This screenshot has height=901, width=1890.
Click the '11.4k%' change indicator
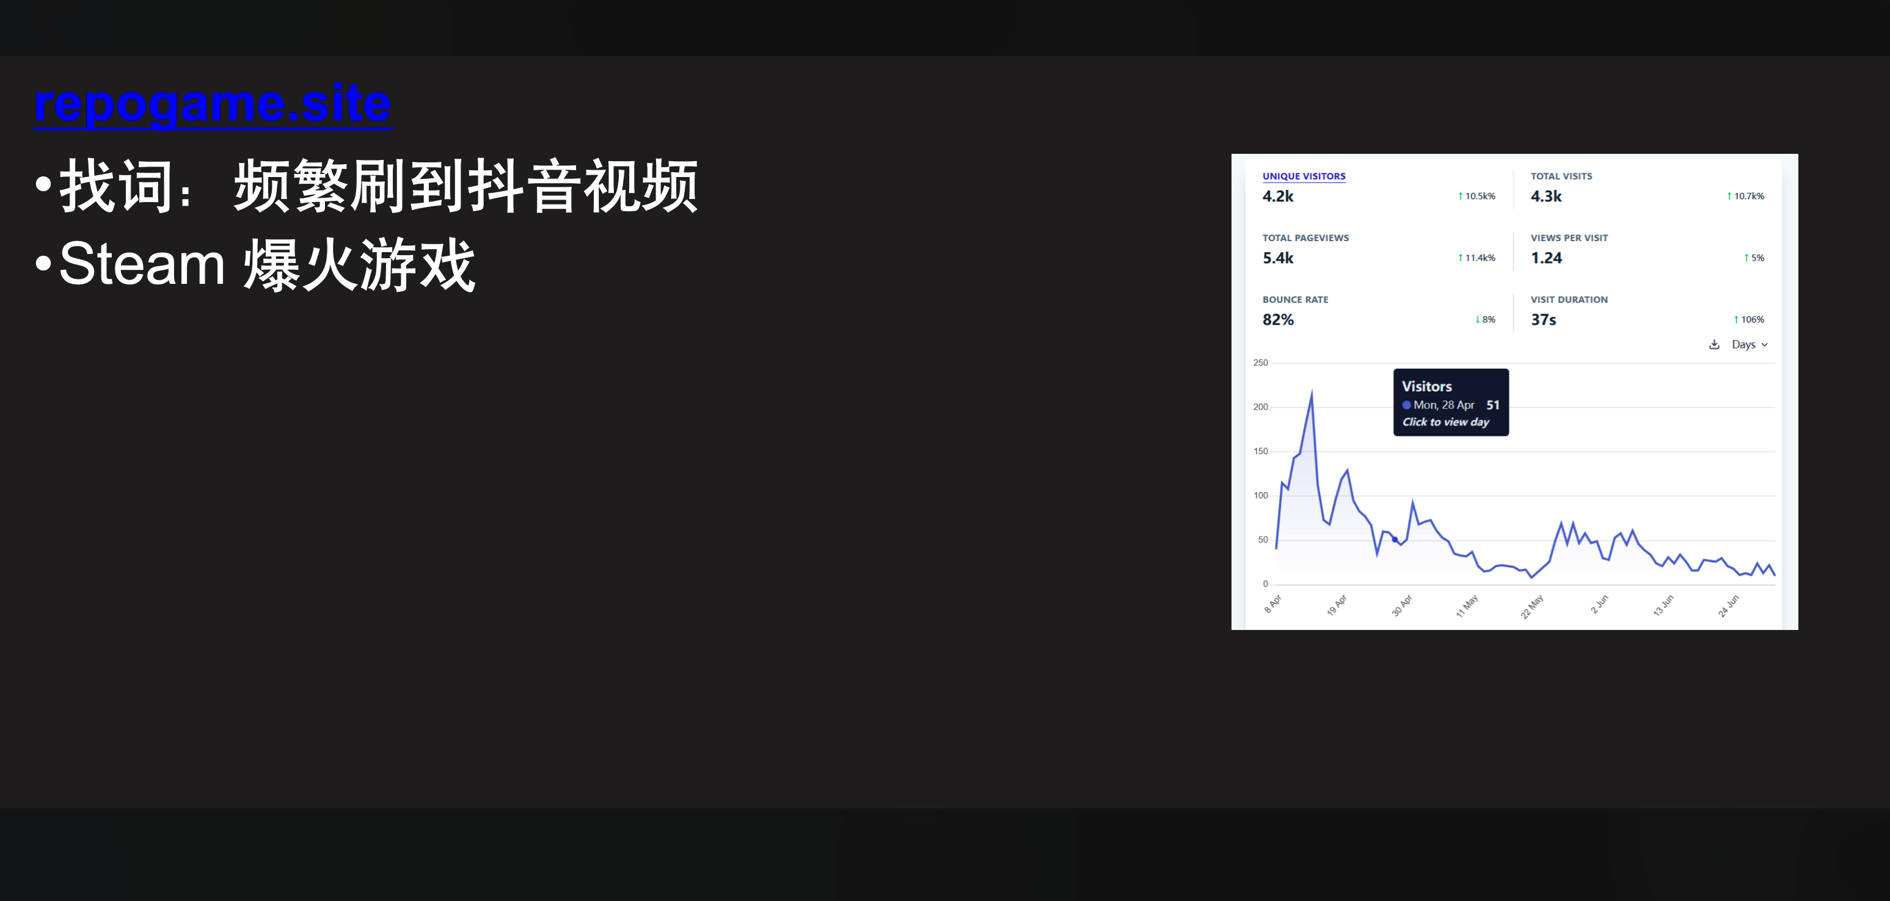click(x=1476, y=258)
